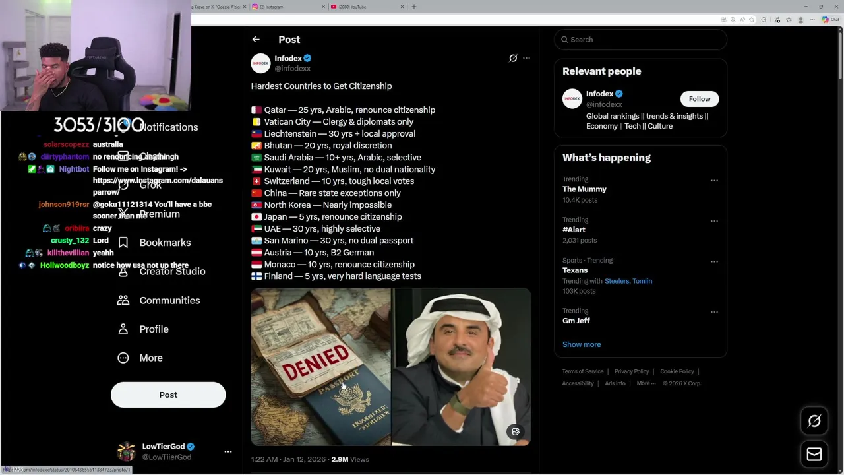The height and width of the screenshot is (475, 844).
Task: Open The Mummy trending topic
Action: [x=584, y=189]
